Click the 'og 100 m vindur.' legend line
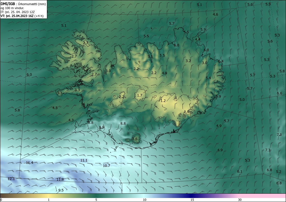This screenshot has height=202, width=286. (x=12, y=8)
